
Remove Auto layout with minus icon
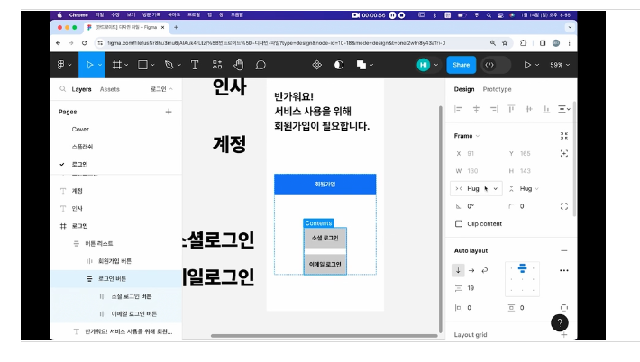point(564,250)
